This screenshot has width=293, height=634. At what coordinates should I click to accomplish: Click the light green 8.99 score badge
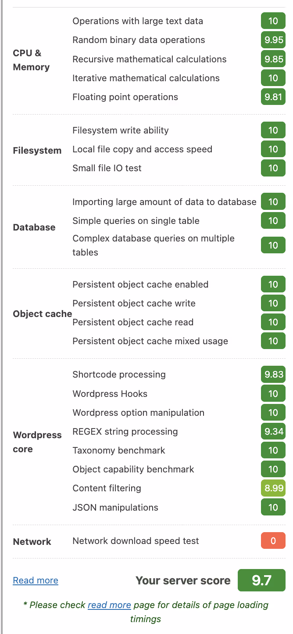coord(273,488)
